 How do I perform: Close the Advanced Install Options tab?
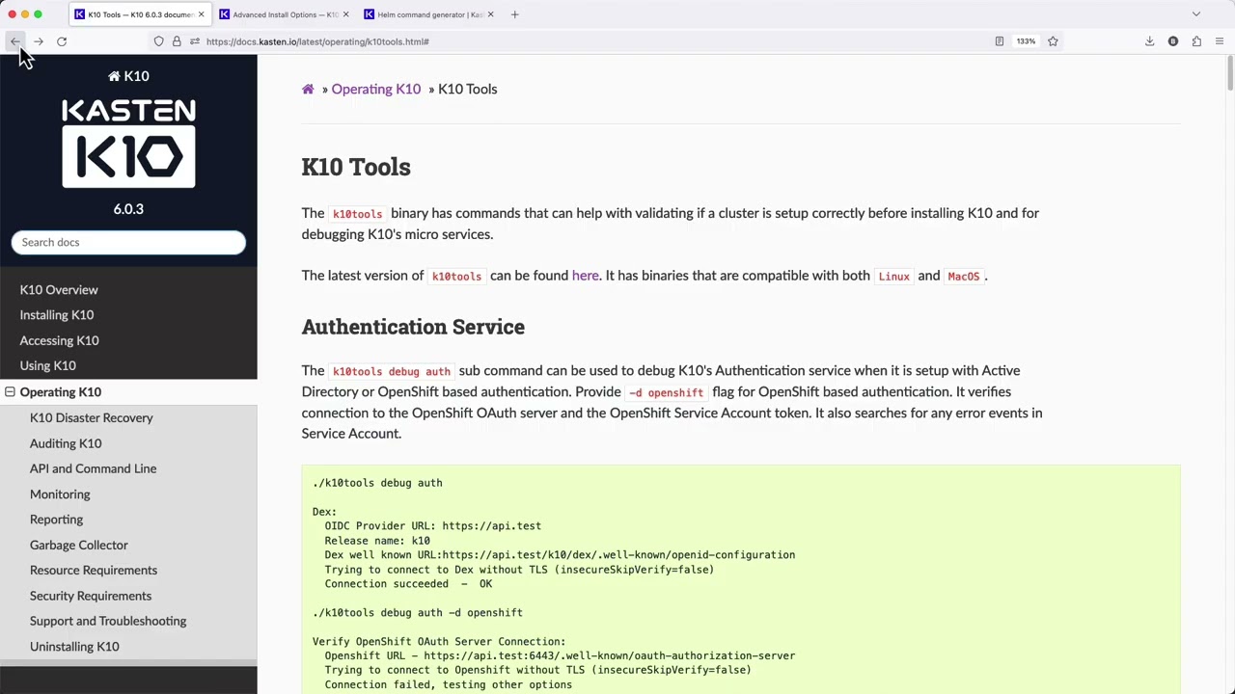tap(345, 14)
